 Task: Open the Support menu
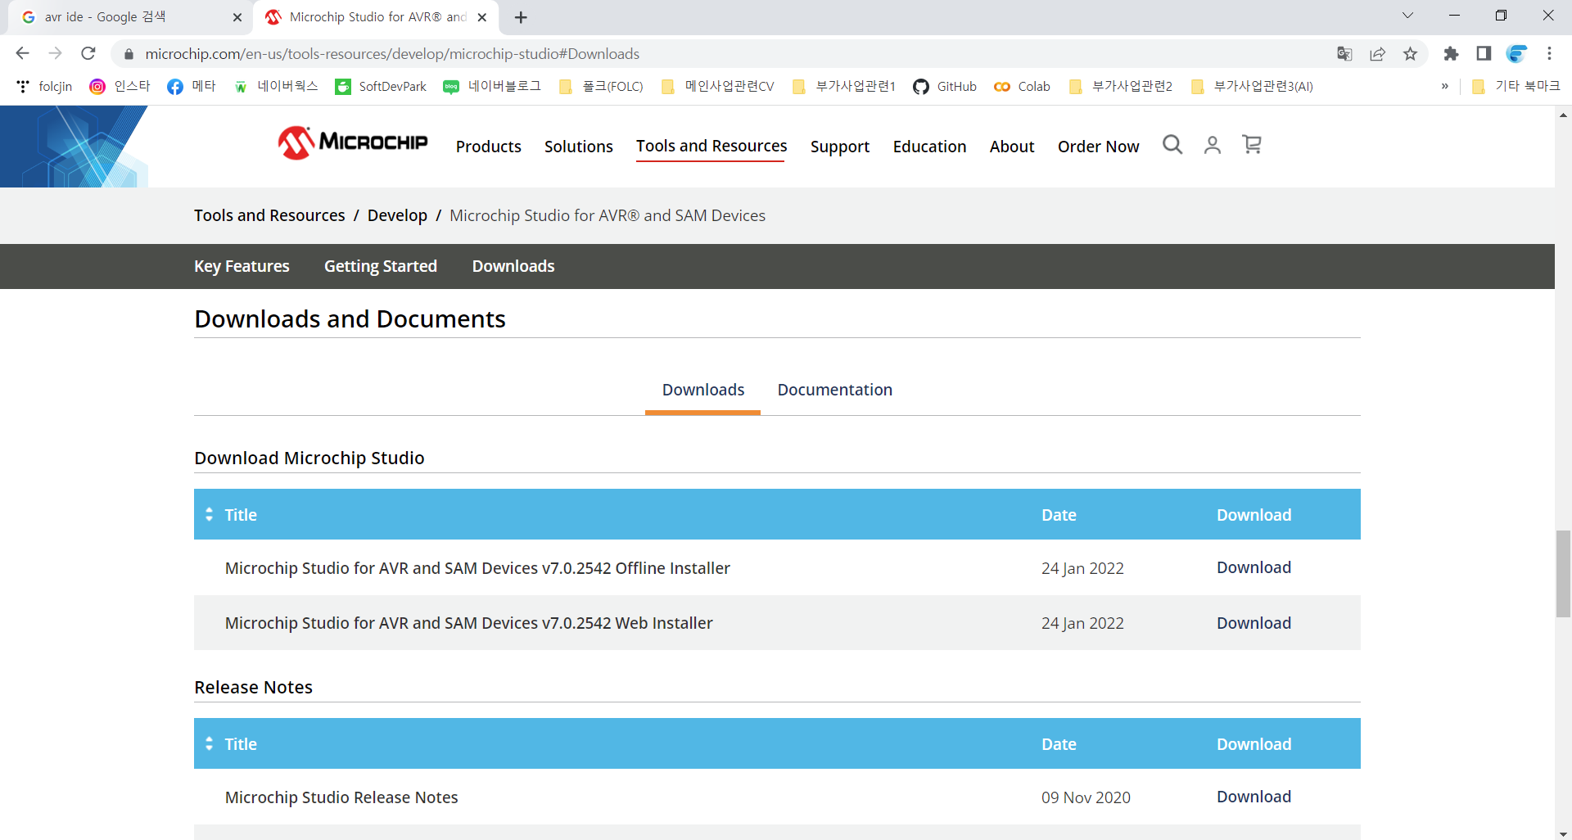[x=840, y=147]
